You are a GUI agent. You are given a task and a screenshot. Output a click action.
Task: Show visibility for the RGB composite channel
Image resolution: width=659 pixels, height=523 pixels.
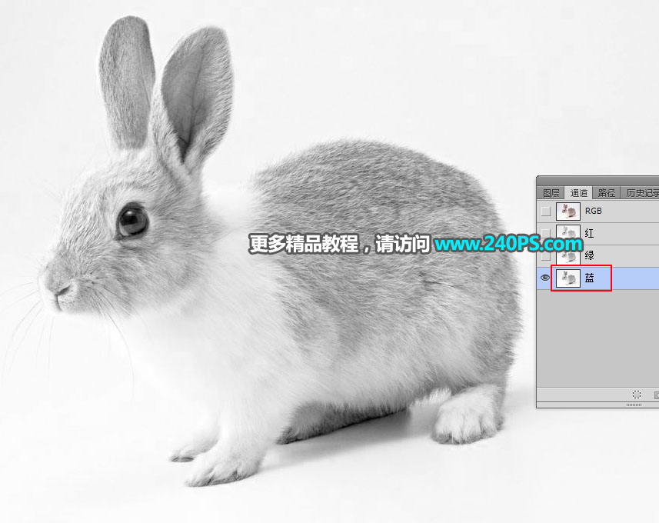pyautogui.click(x=544, y=211)
